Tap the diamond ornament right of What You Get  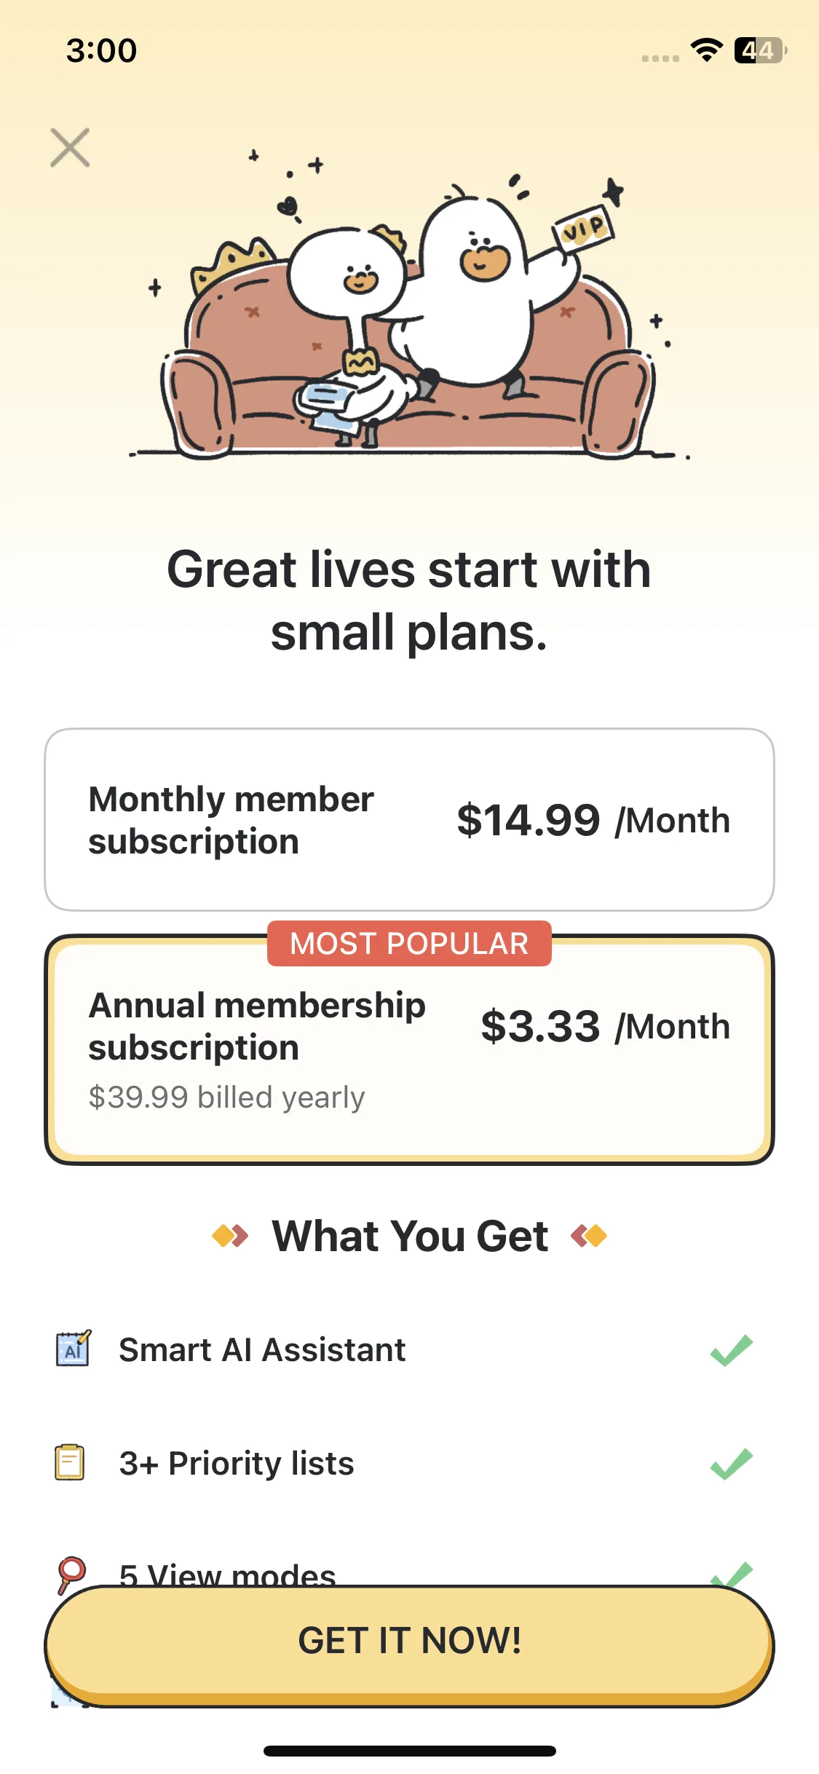click(x=590, y=1236)
